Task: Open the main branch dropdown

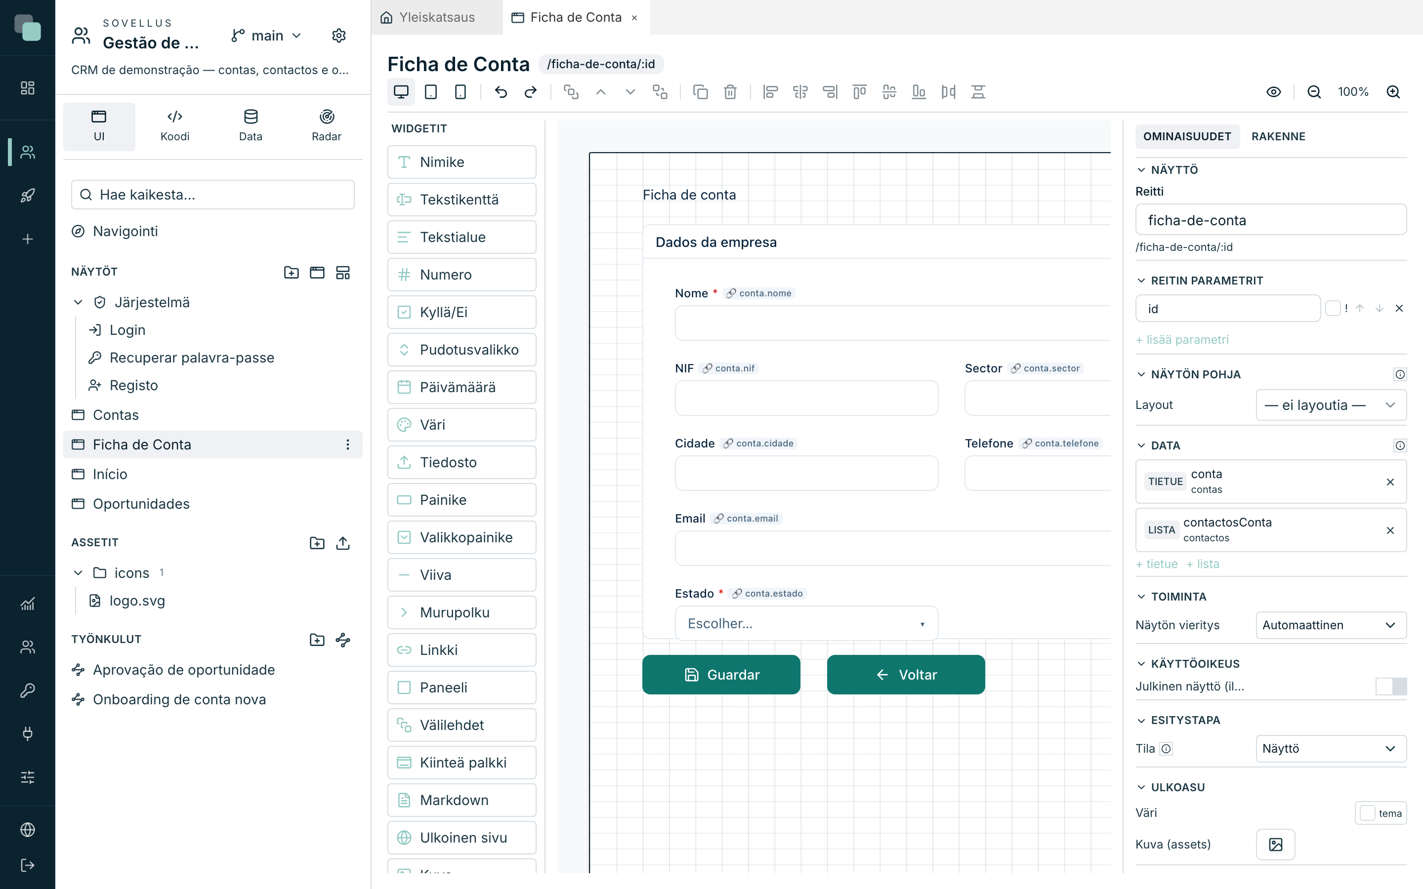Action: [266, 35]
